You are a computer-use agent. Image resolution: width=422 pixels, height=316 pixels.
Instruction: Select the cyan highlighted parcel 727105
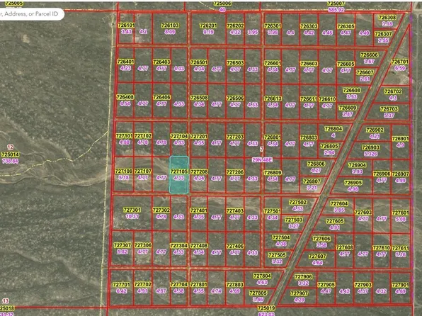[179, 174]
